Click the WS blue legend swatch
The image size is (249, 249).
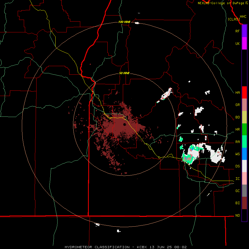tap(244, 154)
